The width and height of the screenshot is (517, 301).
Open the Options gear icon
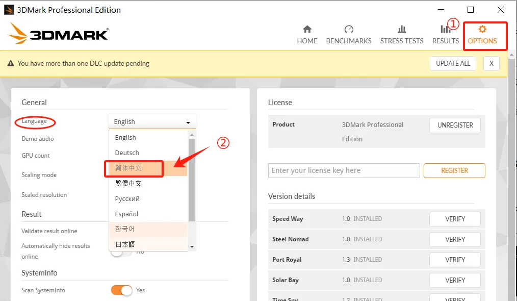click(x=482, y=29)
